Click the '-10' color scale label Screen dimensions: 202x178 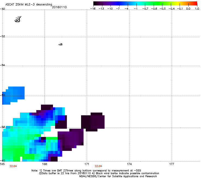click(x=110, y=9)
